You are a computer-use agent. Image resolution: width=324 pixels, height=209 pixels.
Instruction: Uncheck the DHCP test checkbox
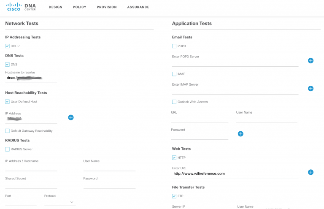pos(7,46)
